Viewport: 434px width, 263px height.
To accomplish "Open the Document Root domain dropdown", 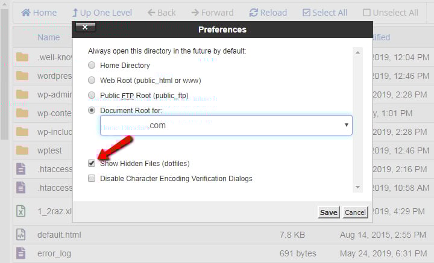I will [x=226, y=125].
